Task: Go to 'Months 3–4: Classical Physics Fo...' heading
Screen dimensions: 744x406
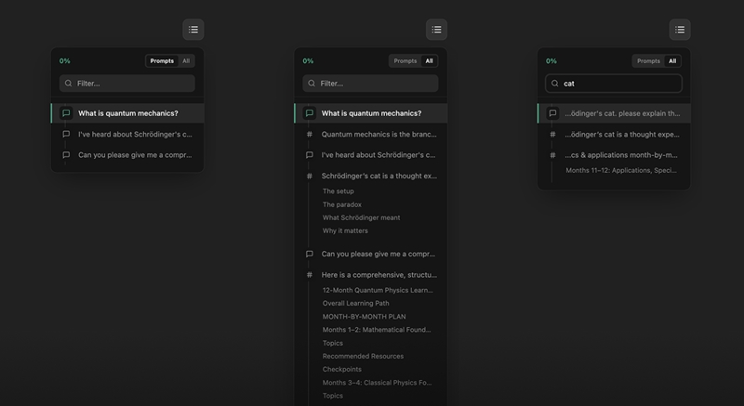Action: point(378,383)
